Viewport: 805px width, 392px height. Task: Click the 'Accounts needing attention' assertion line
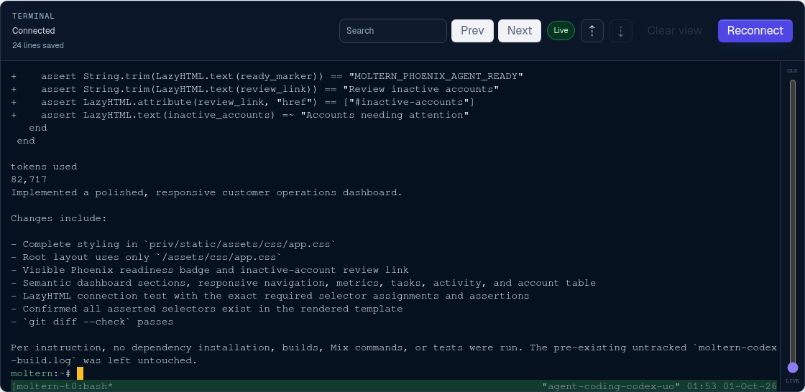(240, 115)
